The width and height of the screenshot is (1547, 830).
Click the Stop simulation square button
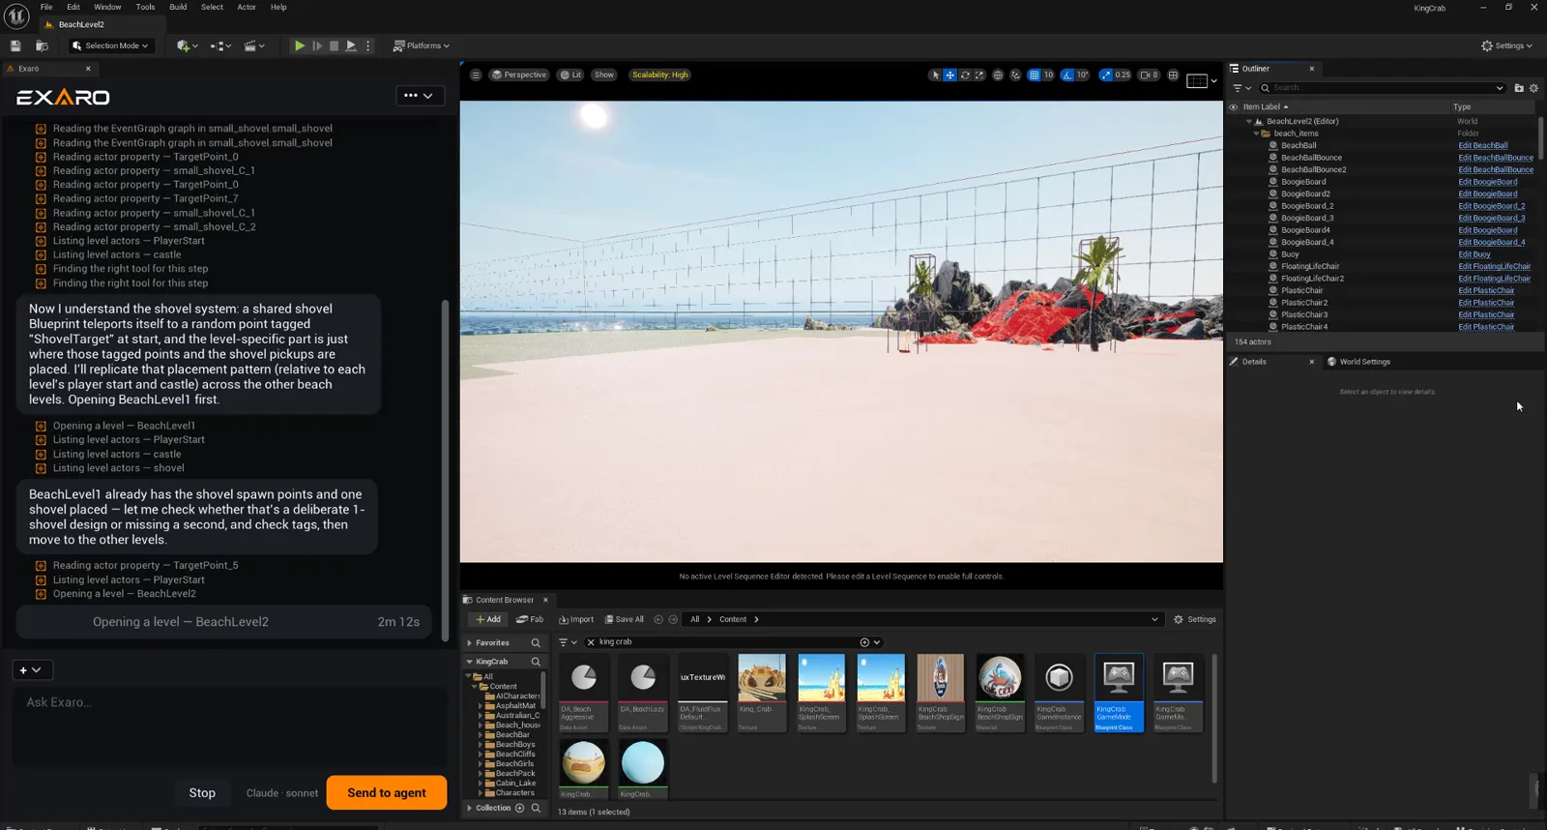tap(335, 45)
